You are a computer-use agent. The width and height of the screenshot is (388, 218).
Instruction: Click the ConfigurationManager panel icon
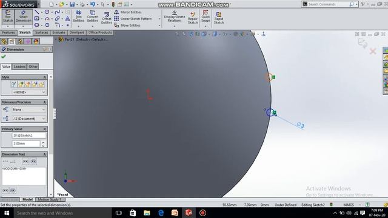[20, 41]
